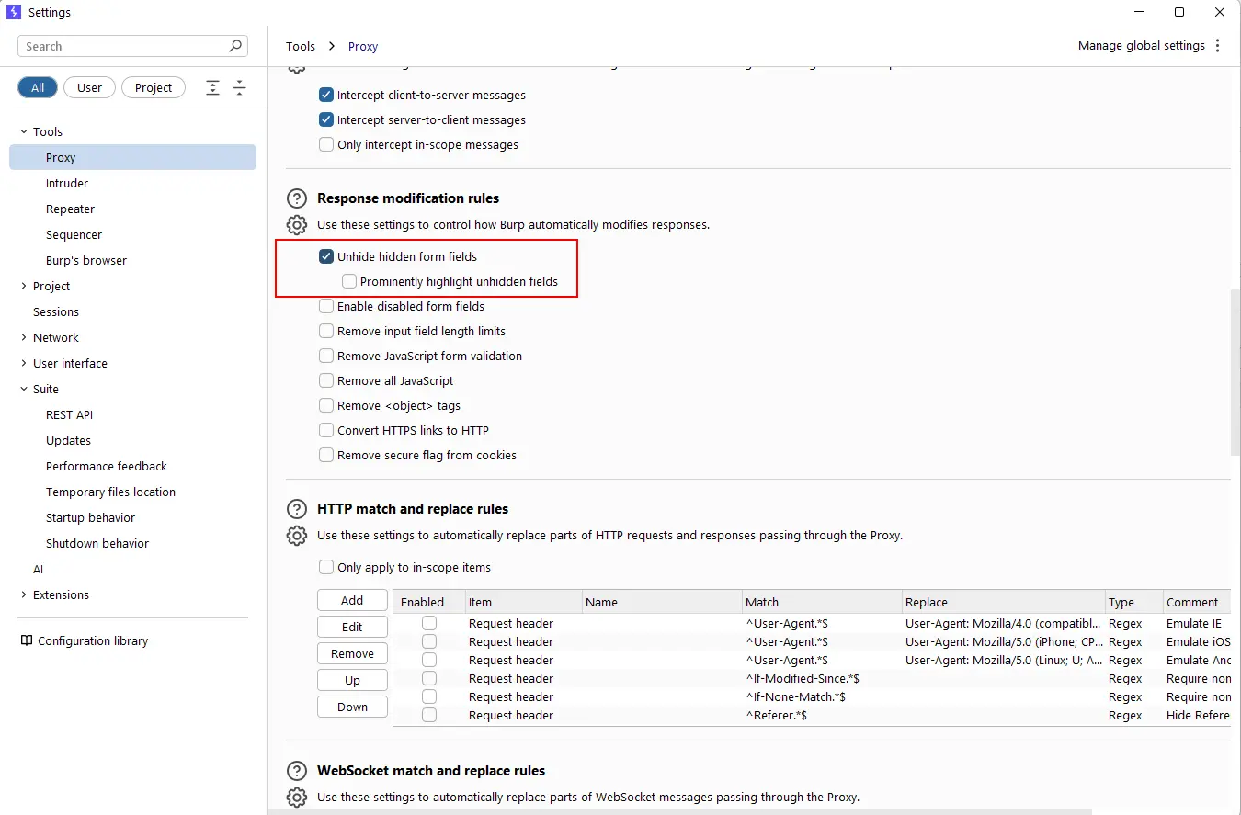The width and height of the screenshot is (1241, 815).
Task: Open help for Response modification rules
Action: [x=296, y=198]
